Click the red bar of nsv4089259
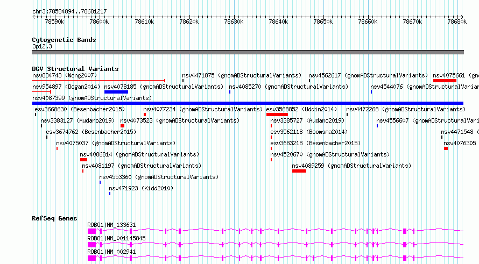Screen dimensions: 479x264 [299, 171]
